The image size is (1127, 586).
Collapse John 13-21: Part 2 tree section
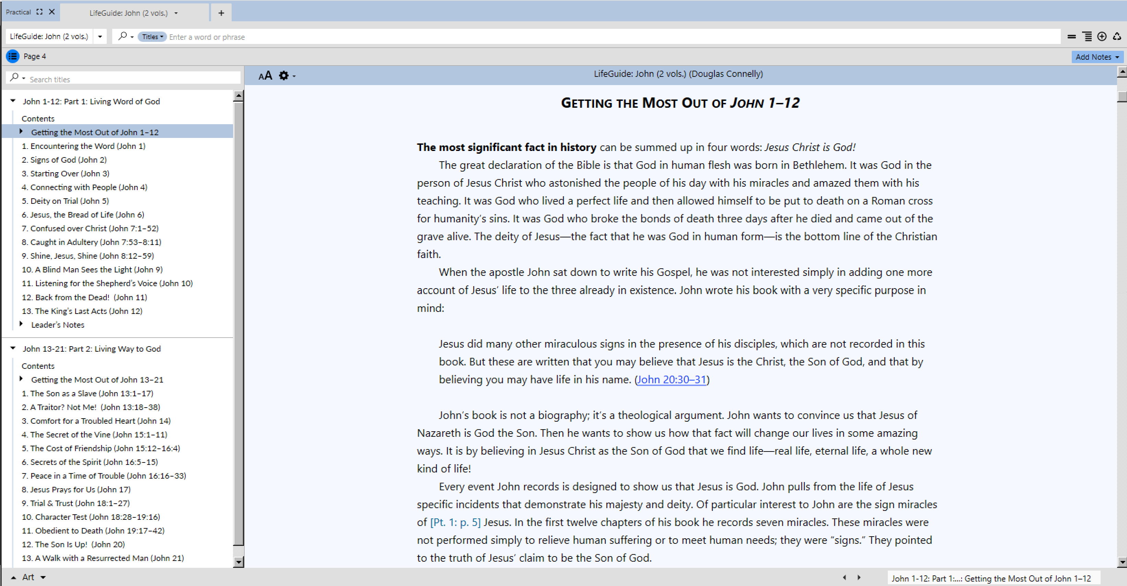(x=13, y=348)
